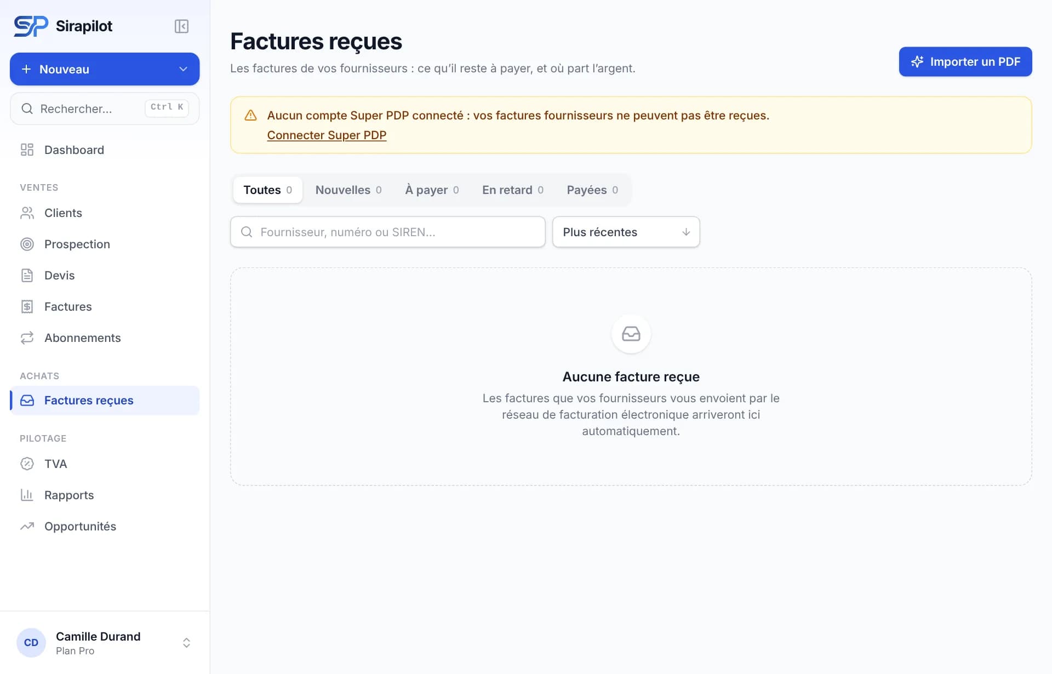Click the warning triangle icon in banner

coord(250,115)
